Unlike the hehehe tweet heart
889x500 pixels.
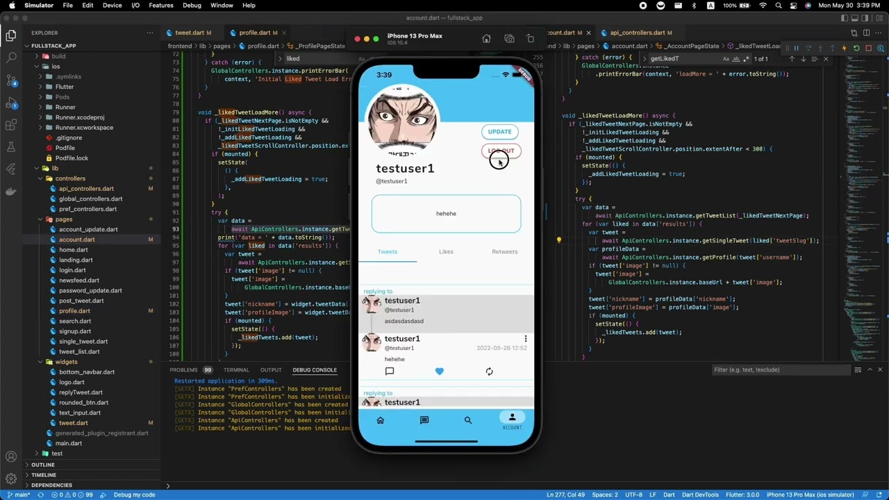point(439,372)
